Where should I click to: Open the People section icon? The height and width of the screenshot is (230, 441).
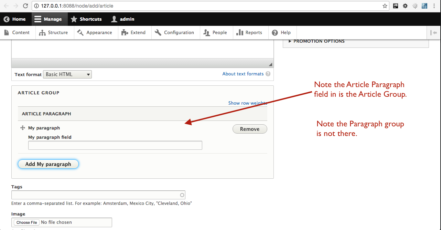click(206, 32)
